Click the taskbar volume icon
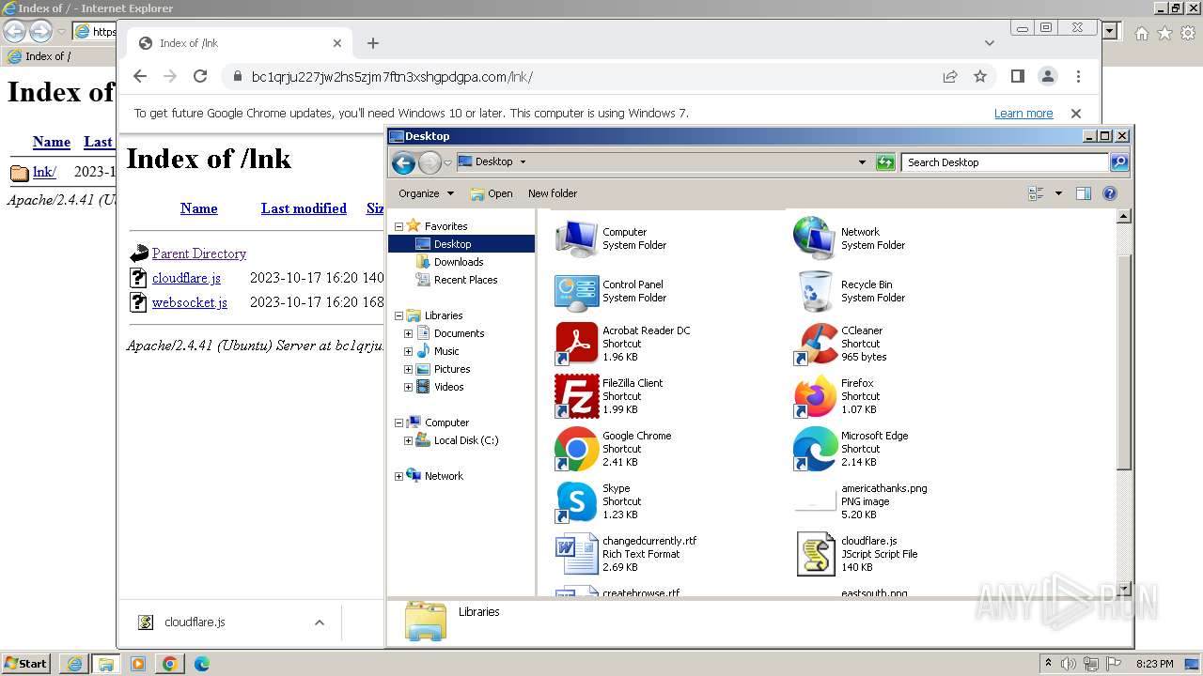 tap(1069, 664)
